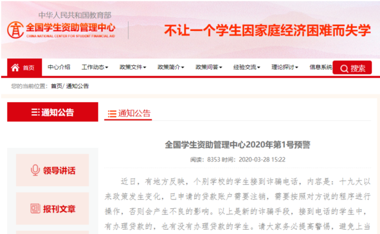This screenshot has width=380, height=234.
Task: Click the microphone icon beside 领导讲话
Action: point(35,170)
